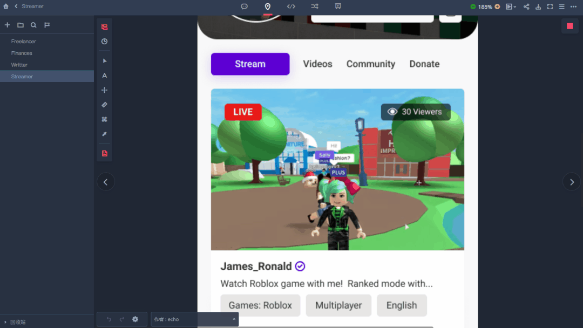
Task: Add a new page with plus icon
Action: coord(7,25)
